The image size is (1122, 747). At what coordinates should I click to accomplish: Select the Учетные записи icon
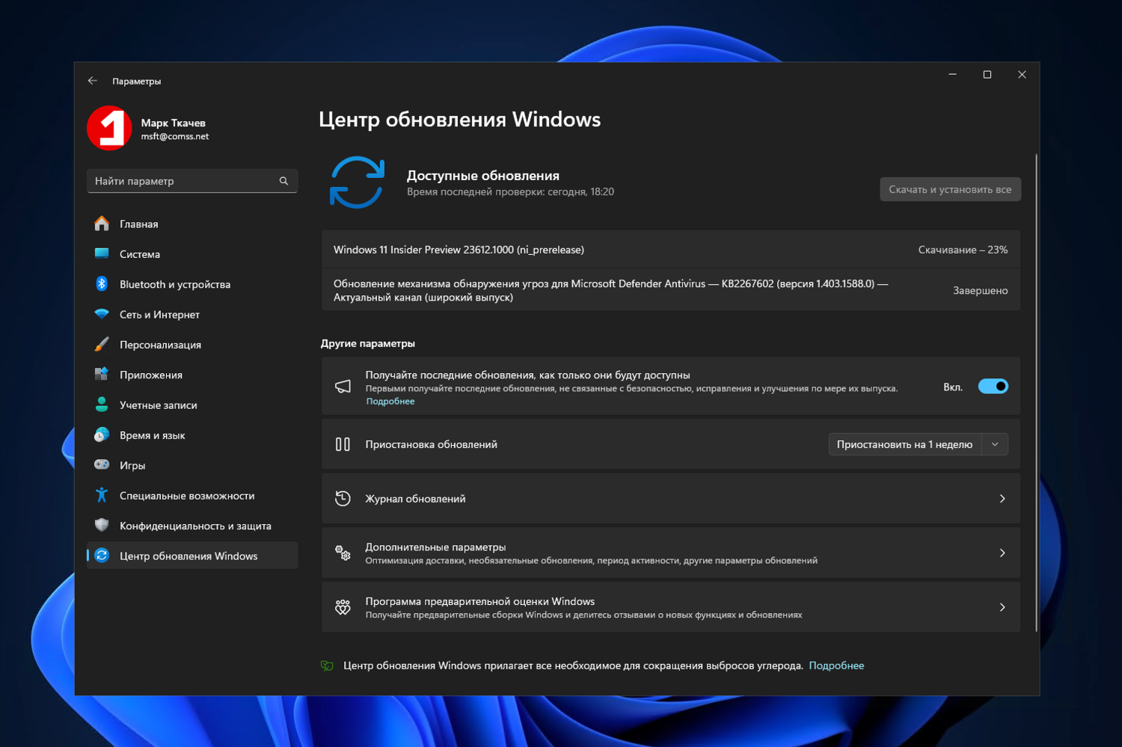click(102, 405)
